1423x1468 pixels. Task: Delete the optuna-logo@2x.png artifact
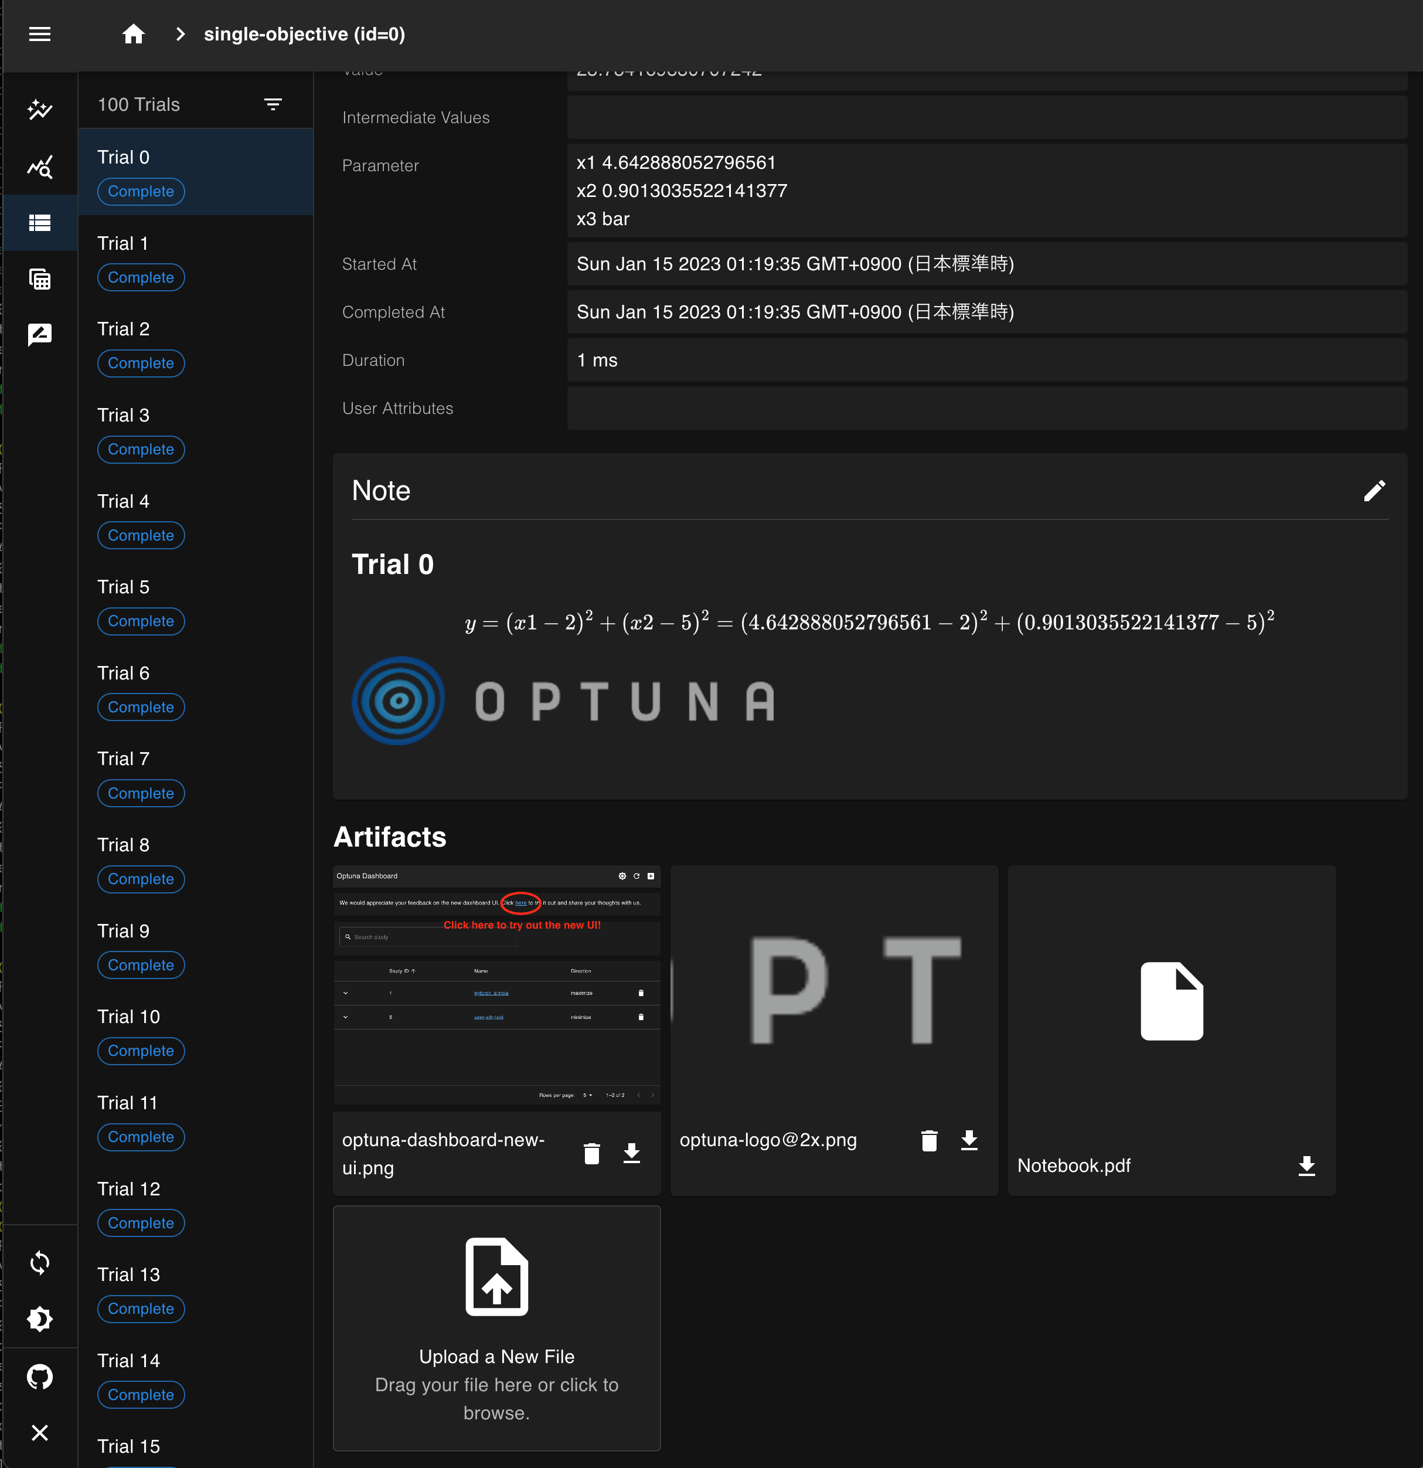click(930, 1141)
